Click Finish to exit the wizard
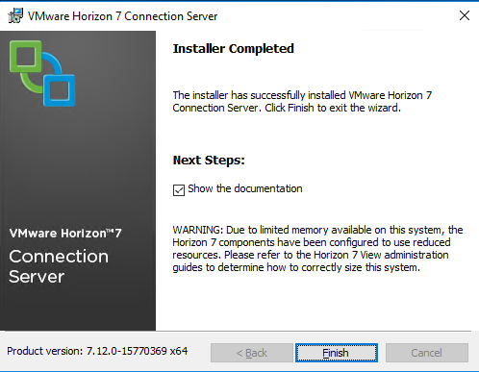Viewport: 479px width, 372px height. pyautogui.click(x=337, y=353)
